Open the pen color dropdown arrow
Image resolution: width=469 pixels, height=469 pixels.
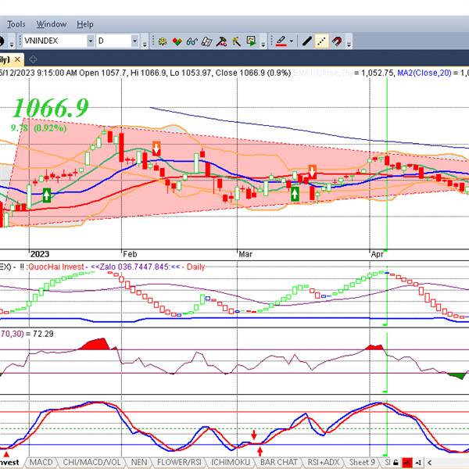tap(291, 41)
